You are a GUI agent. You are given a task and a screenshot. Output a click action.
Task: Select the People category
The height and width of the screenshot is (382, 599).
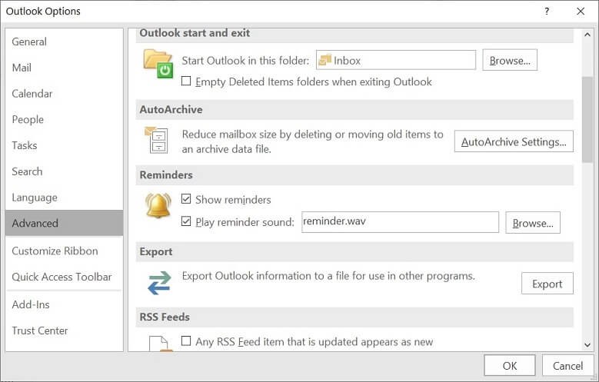click(64, 120)
